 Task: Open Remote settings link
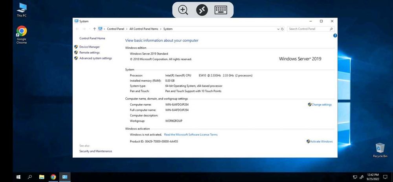[x=90, y=52]
